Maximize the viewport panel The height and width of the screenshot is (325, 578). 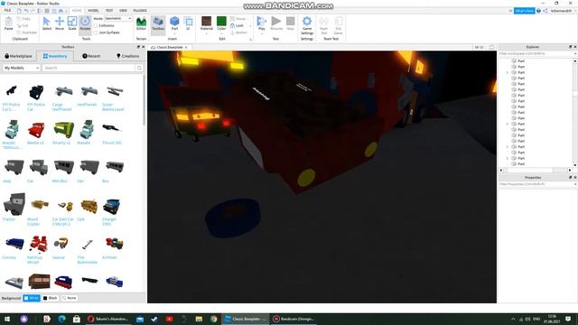pyautogui.click(x=491, y=47)
